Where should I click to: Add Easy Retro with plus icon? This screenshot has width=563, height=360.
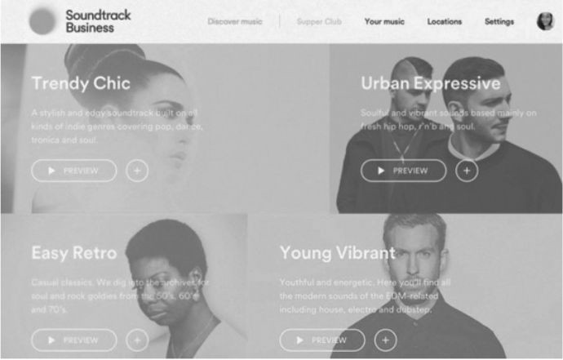click(137, 340)
